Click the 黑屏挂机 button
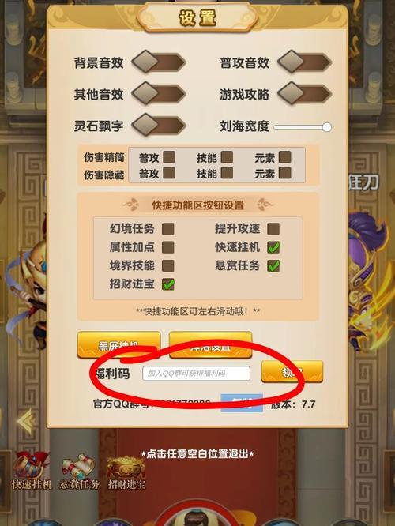395x526 pixels. pos(118,345)
